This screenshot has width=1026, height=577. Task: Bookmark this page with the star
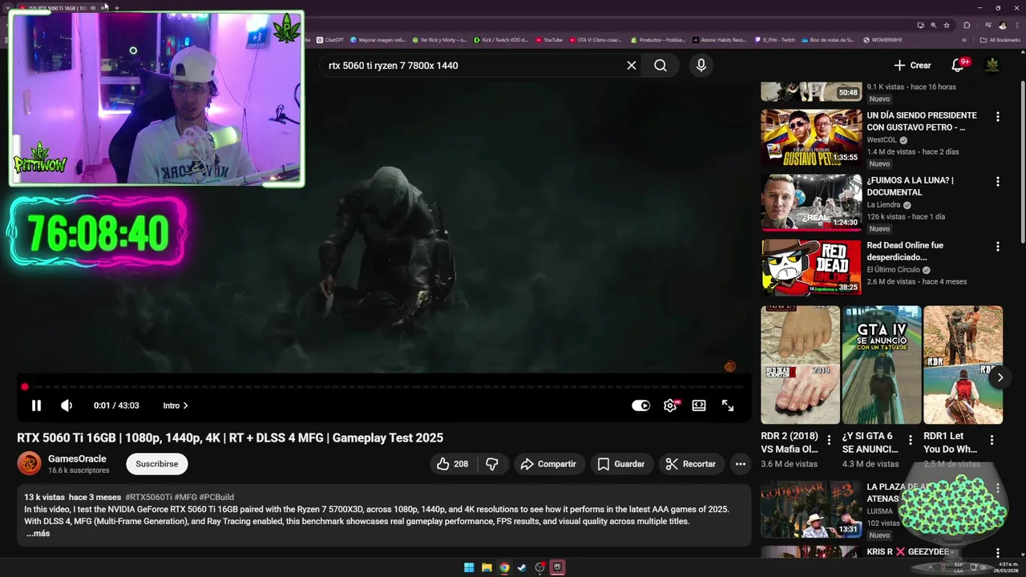(947, 26)
